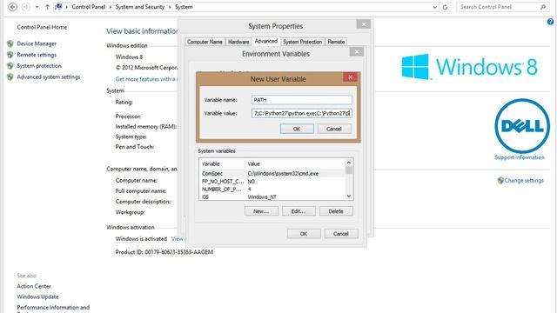Click Edit... under System variables
The width and height of the screenshot is (557, 313).
tap(299, 211)
